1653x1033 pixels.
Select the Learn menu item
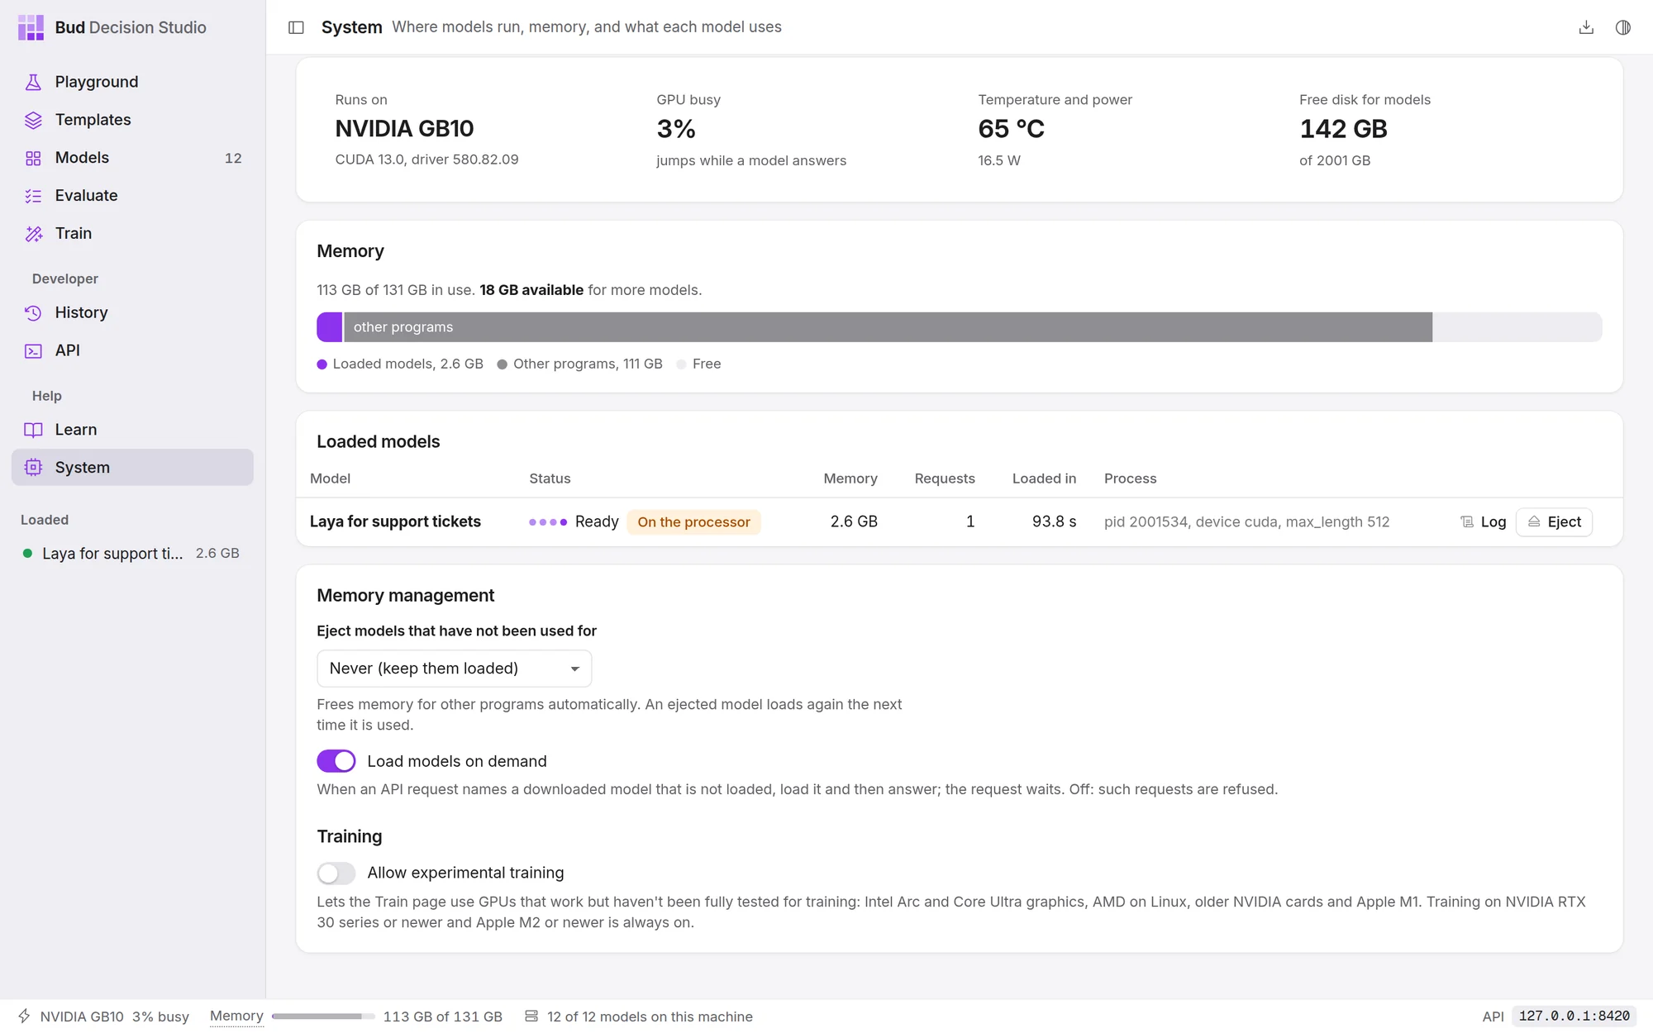pyautogui.click(x=132, y=430)
